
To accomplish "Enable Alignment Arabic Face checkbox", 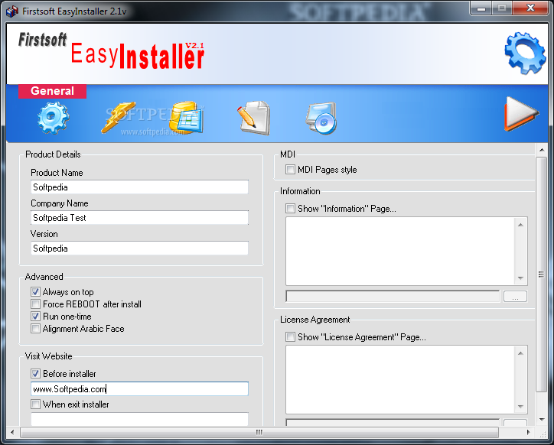I will 35,329.
